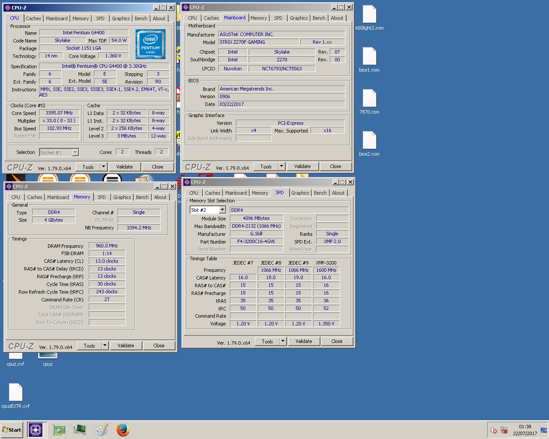Click the STRIX Z270F GAMING model field
Image resolution: width=549 pixels, height=439 pixels.
pos(259,42)
